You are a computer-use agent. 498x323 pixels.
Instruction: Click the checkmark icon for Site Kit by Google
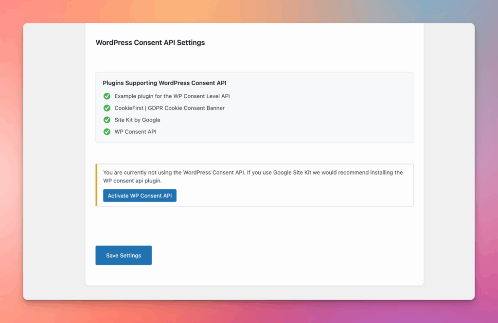[107, 120]
